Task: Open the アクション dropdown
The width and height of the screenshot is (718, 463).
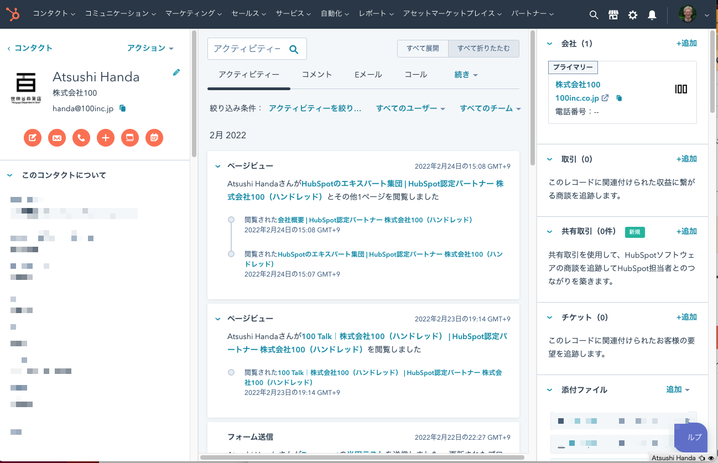Action: [150, 48]
